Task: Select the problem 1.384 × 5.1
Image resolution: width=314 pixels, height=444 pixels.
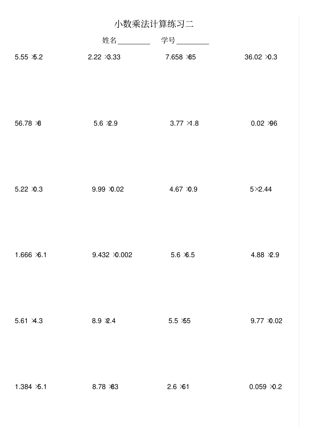Action: [x=31, y=387]
